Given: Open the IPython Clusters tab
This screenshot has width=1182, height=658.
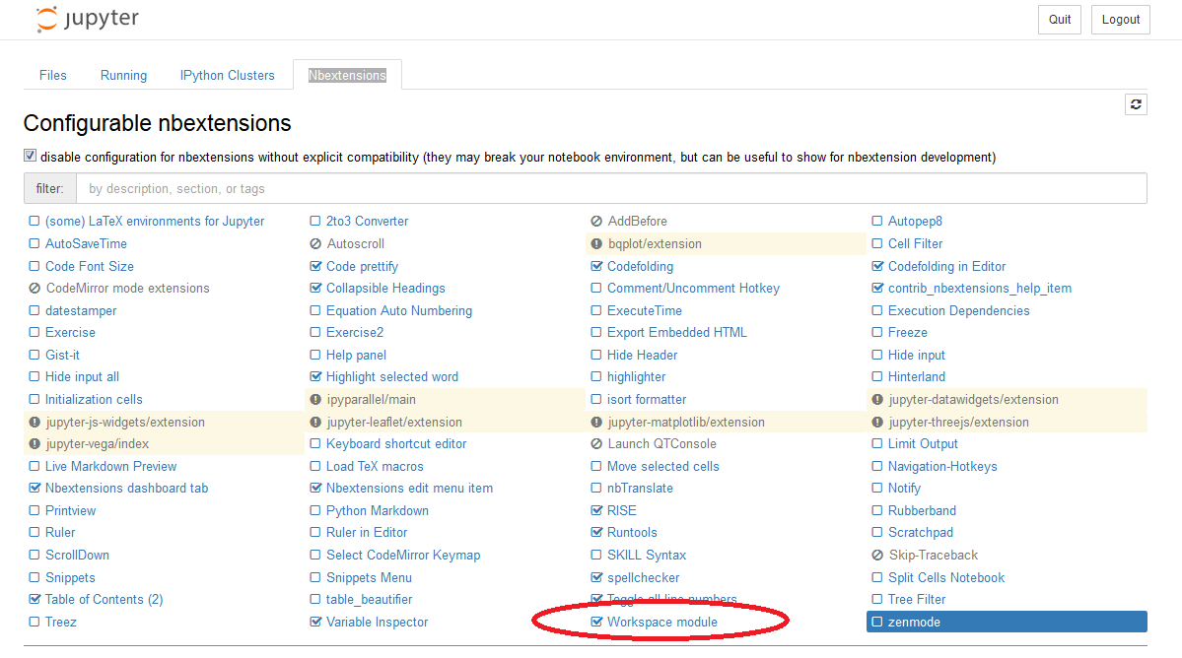Looking at the screenshot, I should 227,75.
